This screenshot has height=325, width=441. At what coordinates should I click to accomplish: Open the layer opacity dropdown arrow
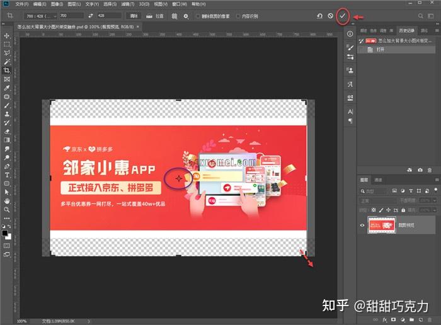pos(435,200)
